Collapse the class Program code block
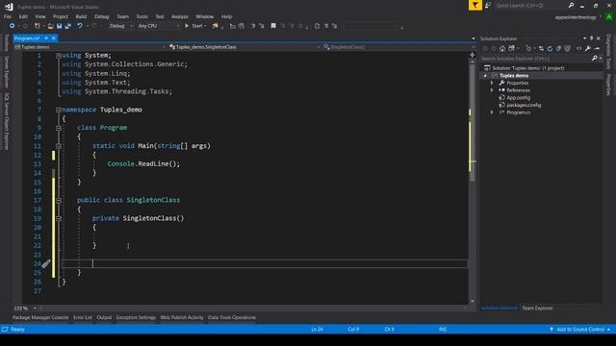The width and height of the screenshot is (616, 346). (59, 128)
